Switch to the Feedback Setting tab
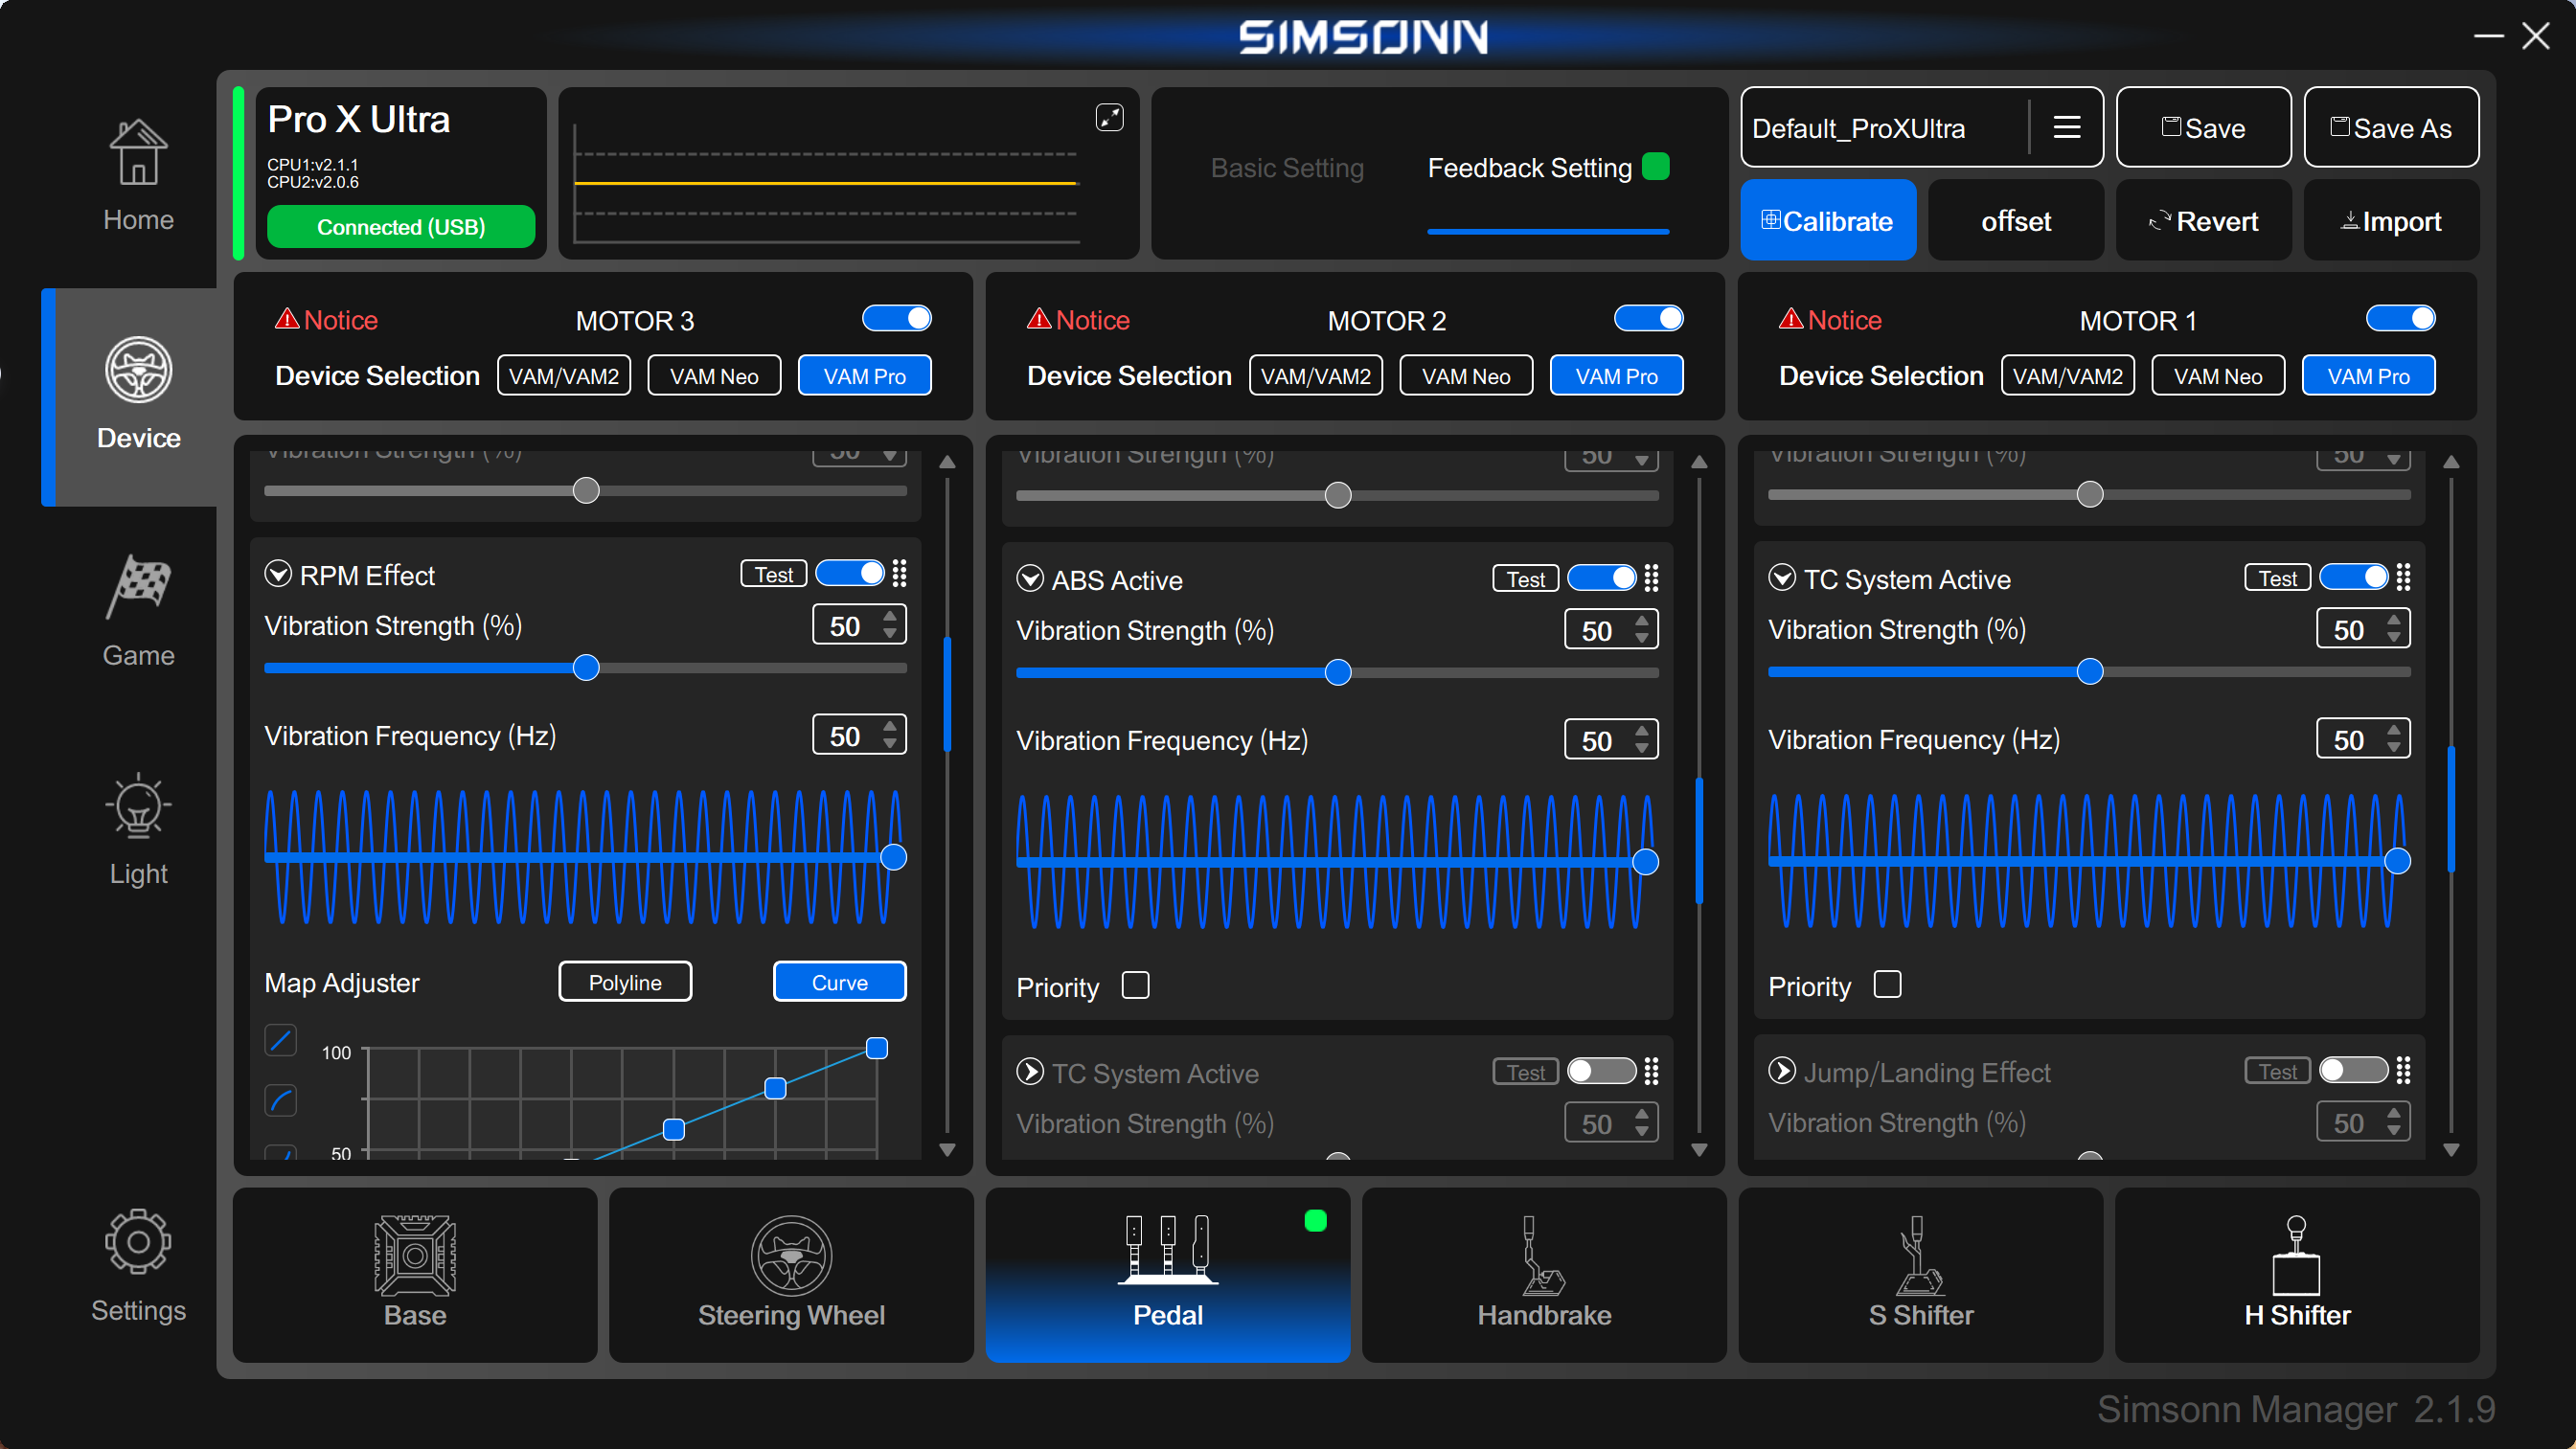 [1529, 168]
